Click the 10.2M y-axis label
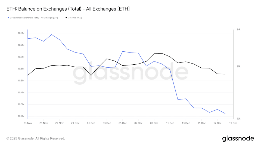 21,116
